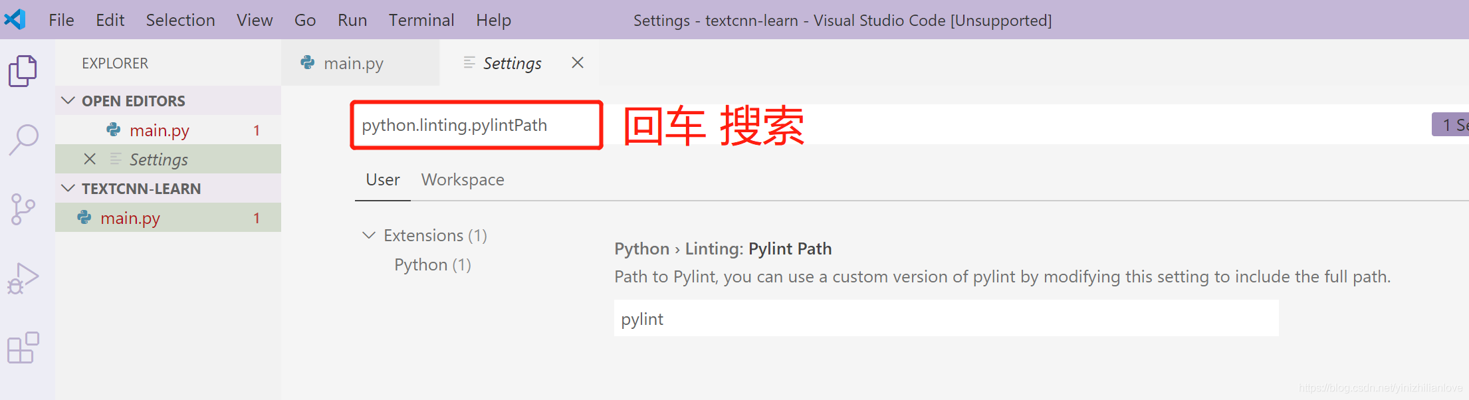Click Python file icon in TEXTCNN-LEARN main.py
1469x400 pixels.
point(84,217)
